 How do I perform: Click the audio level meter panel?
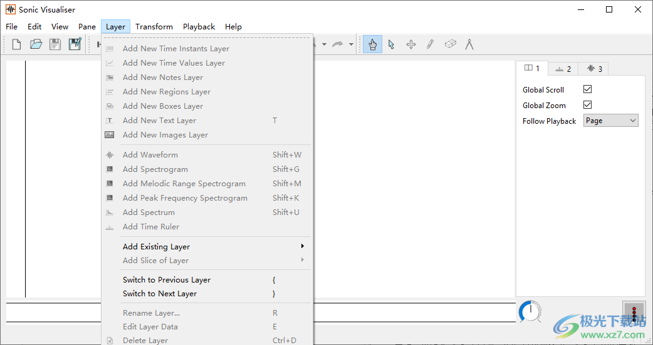pyautogui.click(x=634, y=312)
